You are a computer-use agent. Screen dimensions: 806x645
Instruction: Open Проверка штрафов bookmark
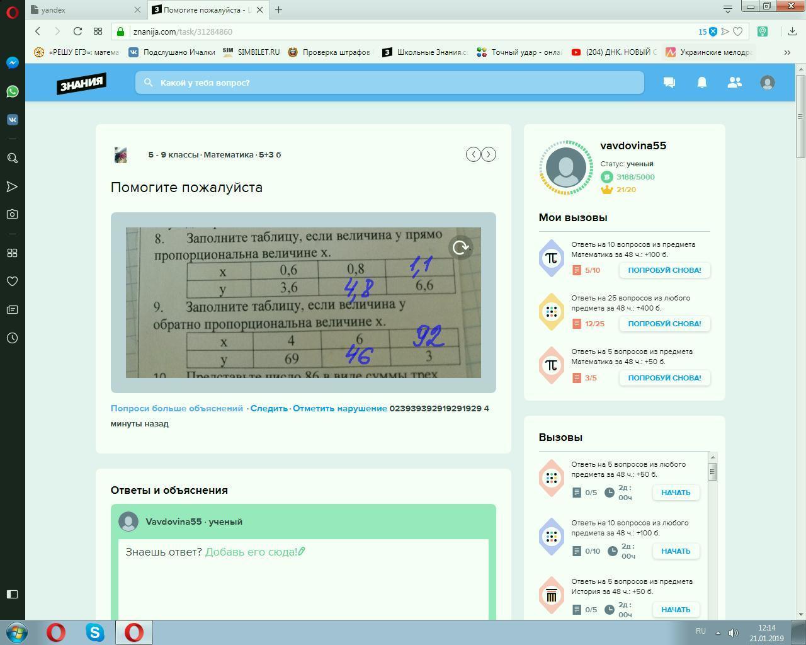330,52
